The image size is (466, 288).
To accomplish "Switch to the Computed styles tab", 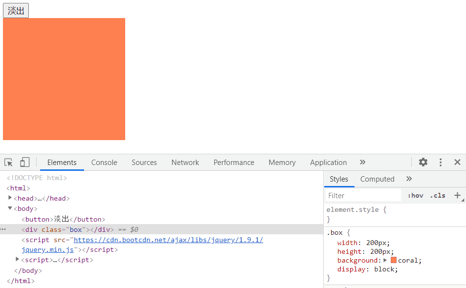I will click(377, 179).
